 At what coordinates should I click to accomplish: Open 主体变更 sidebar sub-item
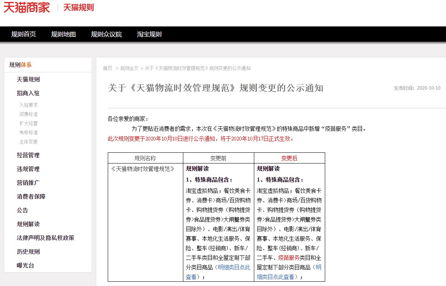pyautogui.click(x=28, y=142)
